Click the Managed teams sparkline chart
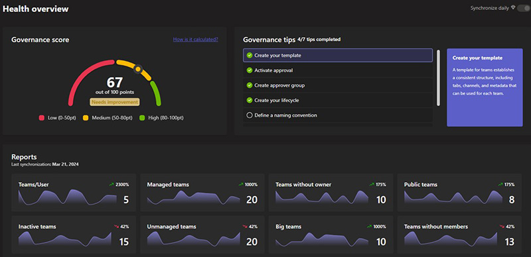 click(193, 198)
